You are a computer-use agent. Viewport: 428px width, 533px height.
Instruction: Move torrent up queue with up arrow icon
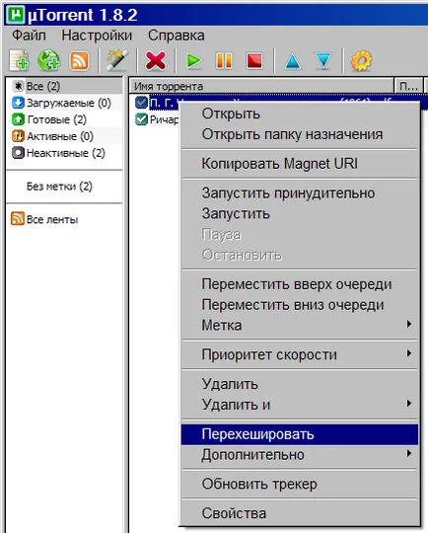coord(293,61)
